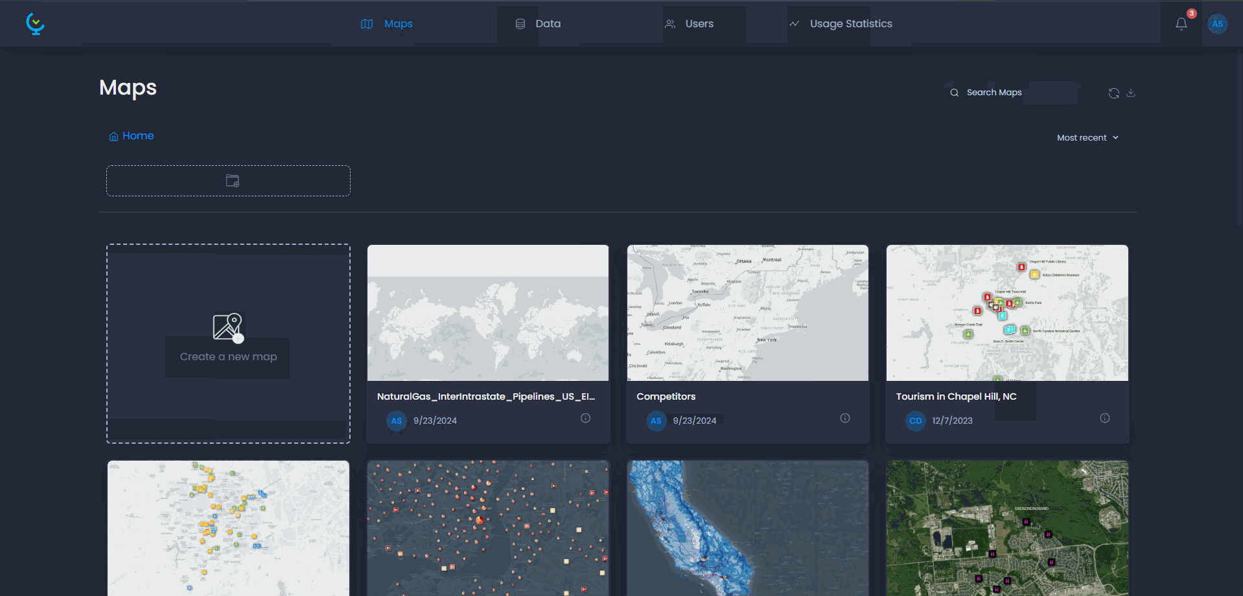Screen dimensions: 1243x596
Task: Click the Search Maps field
Action: pyautogui.click(x=1012, y=93)
